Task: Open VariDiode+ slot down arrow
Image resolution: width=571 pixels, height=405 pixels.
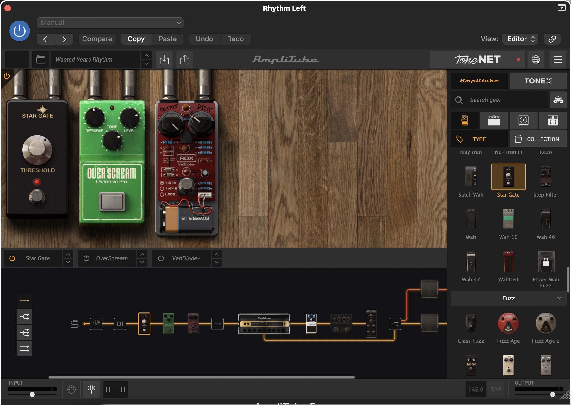Action: 217,262
